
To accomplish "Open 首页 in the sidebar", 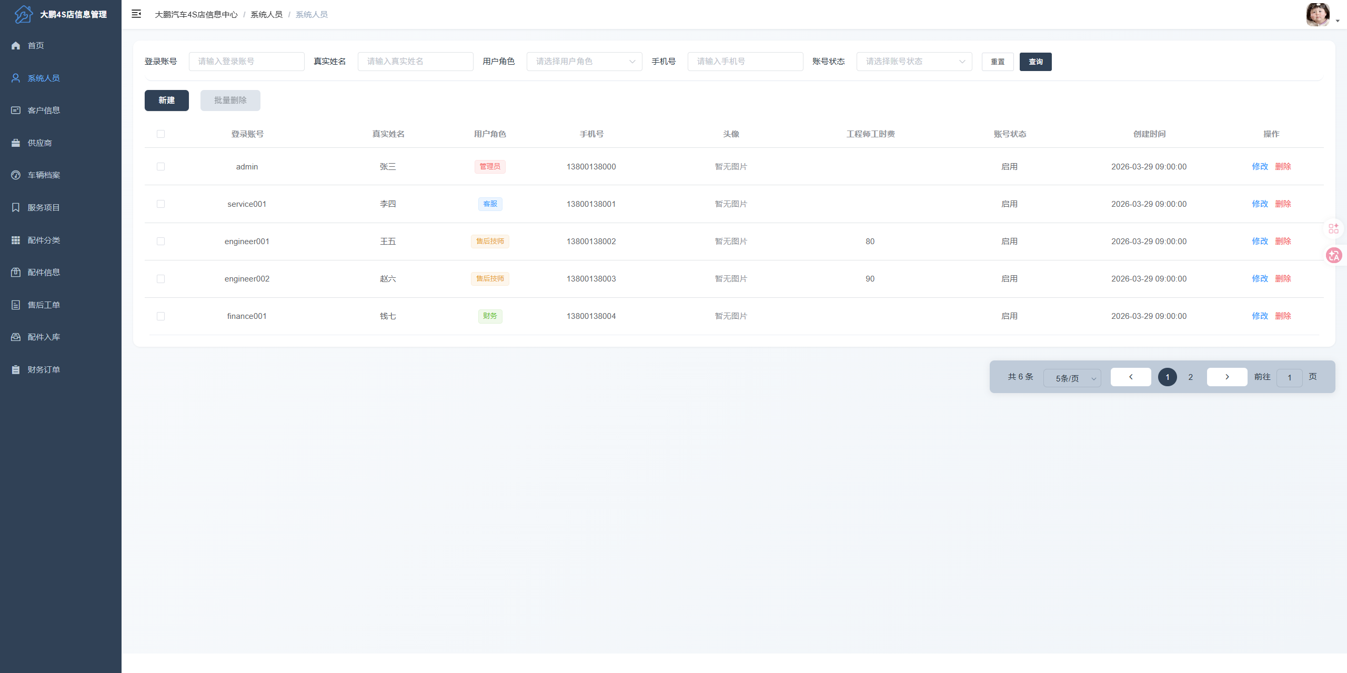I will (61, 45).
